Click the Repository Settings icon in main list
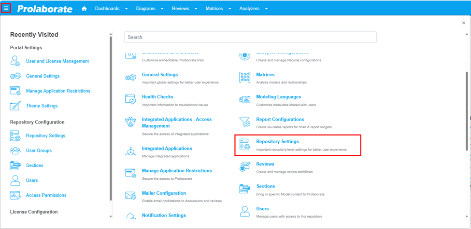Image resolution: width=471 pixels, height=229 pixels. coord(244,144)
